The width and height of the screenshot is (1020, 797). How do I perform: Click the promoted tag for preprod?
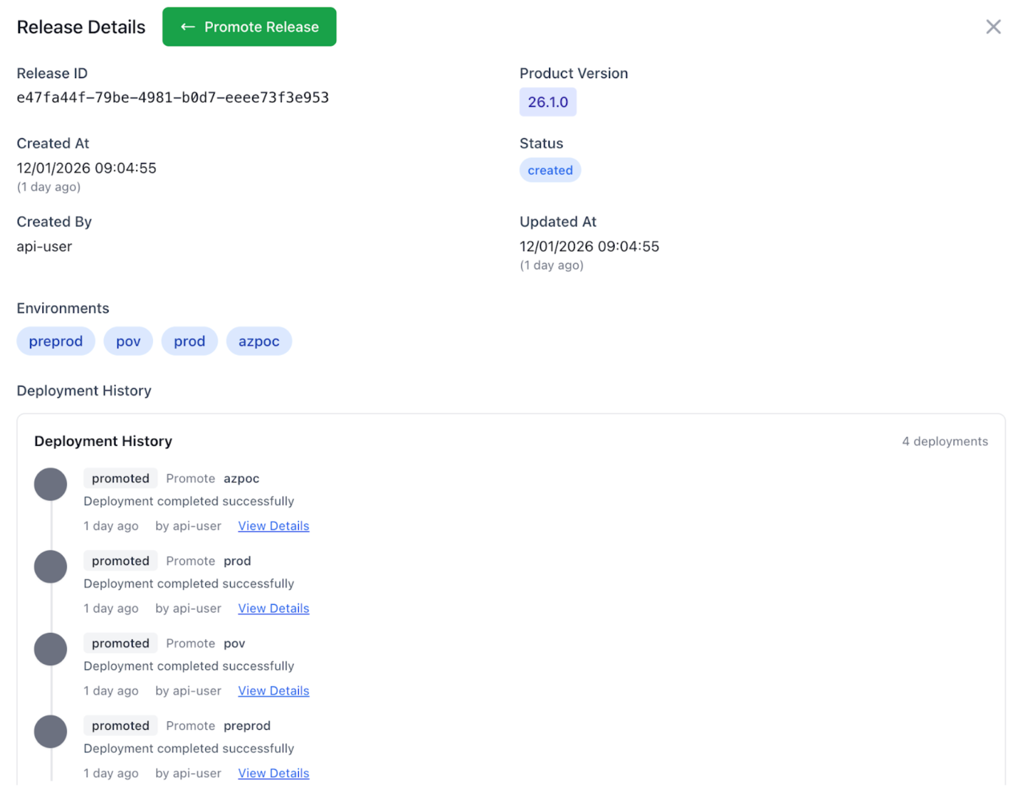coord(120,726)
